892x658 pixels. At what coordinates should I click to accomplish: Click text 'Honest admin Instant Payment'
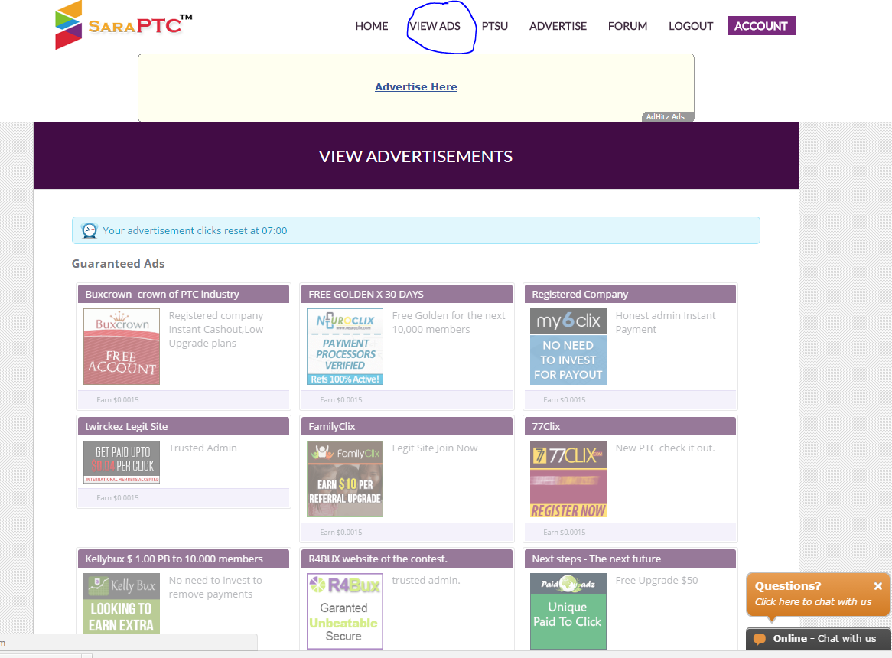click(x=666, y=322)
